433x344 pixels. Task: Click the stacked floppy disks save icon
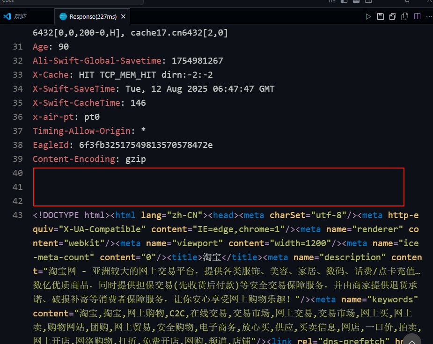coord(393,16)
